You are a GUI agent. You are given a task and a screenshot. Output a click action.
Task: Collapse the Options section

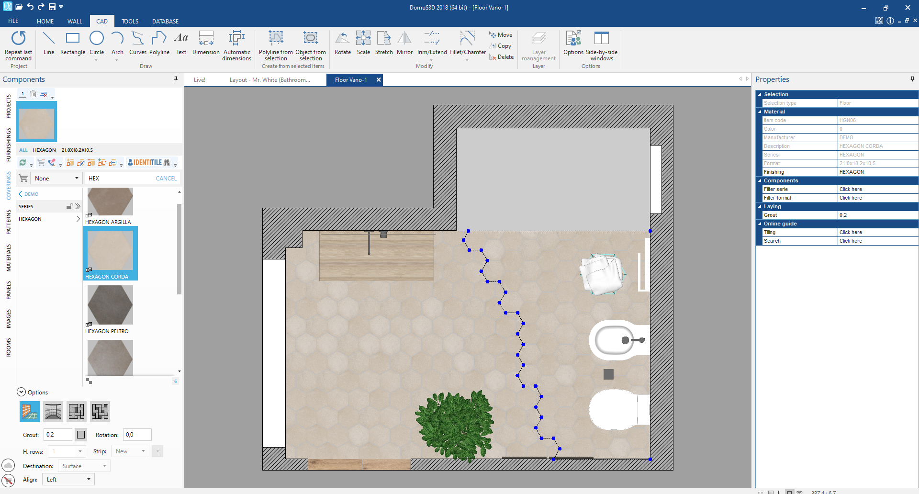pos(21,392)
